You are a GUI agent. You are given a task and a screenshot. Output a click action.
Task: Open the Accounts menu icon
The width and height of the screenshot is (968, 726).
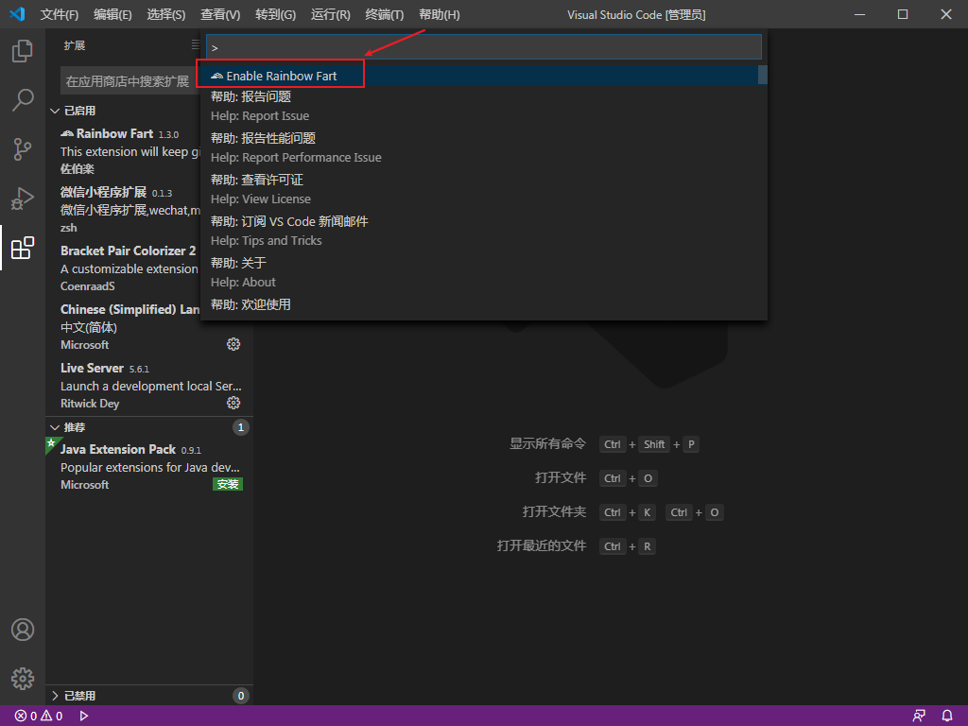pyautogui.click(x=23, y=630)
